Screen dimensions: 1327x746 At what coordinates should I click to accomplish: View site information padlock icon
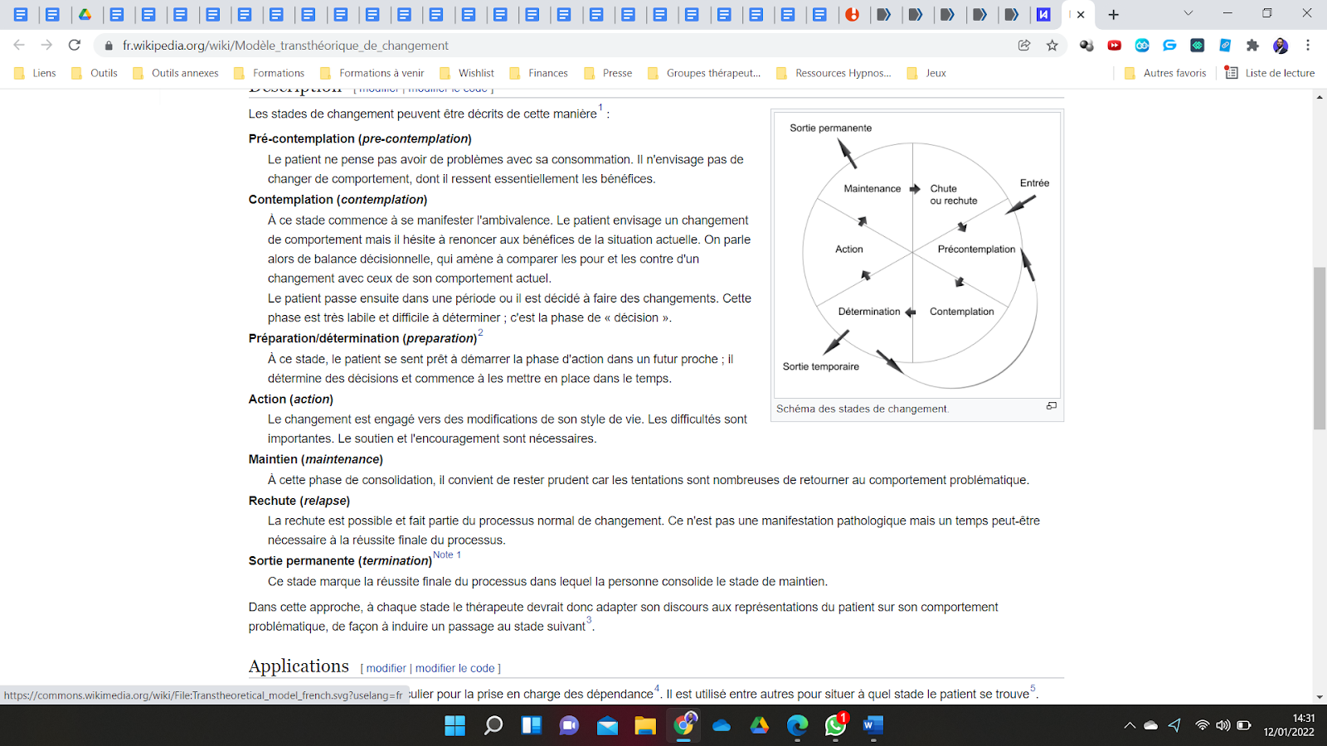click(108, 46)
